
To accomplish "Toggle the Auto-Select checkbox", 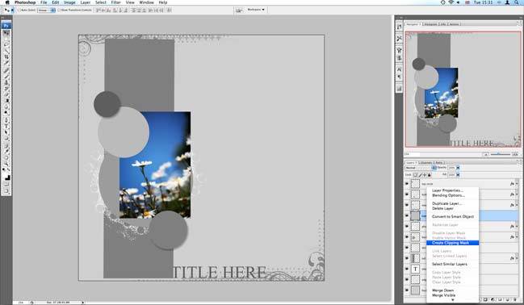I will click(19, 10).
